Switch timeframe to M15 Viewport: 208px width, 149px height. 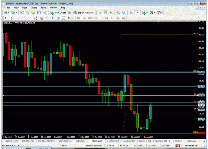click(x=90, y=18)
